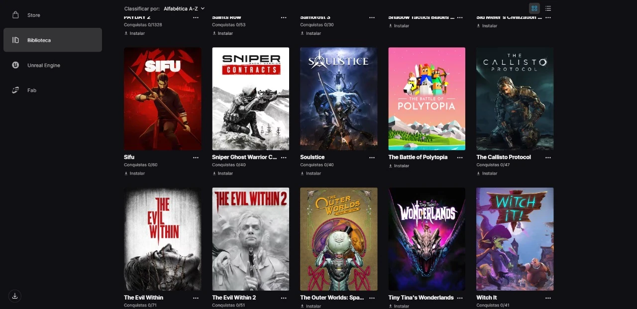637x309 pixels.
Task: Select Biblioteca in the sidebar
Action: click(x=53, y=40)
